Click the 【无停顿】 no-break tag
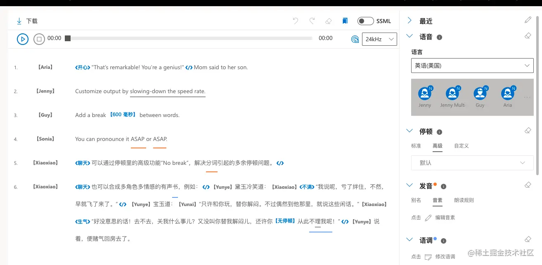Image resolution: width=542 pixels, height=265 pixels. click(285, 221)
